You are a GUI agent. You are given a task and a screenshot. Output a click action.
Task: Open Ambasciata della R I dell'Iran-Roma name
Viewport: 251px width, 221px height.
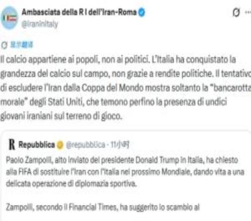pos(79,12)
